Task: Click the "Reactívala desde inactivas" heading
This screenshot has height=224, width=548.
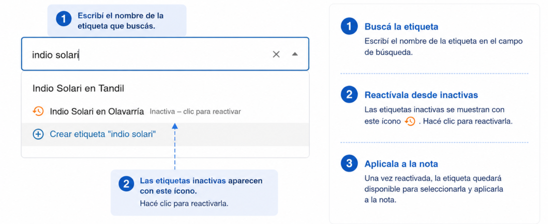Action: (x=421, y=95)
